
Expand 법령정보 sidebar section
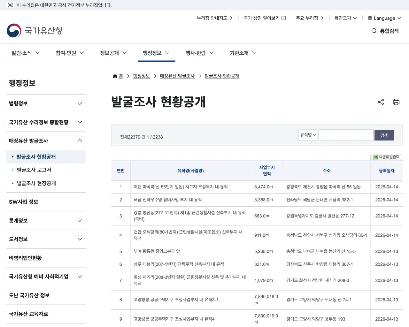pyautogui.click(x=46, y=103)
